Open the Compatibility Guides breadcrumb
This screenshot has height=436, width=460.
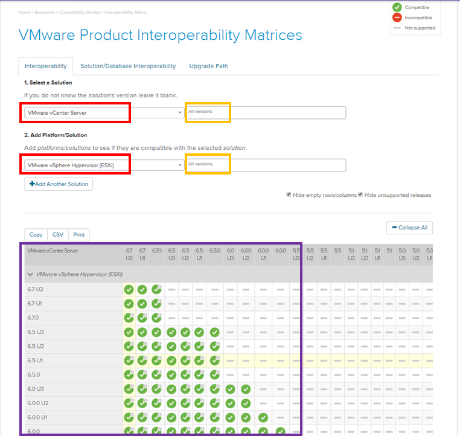(x=80, y=12)
